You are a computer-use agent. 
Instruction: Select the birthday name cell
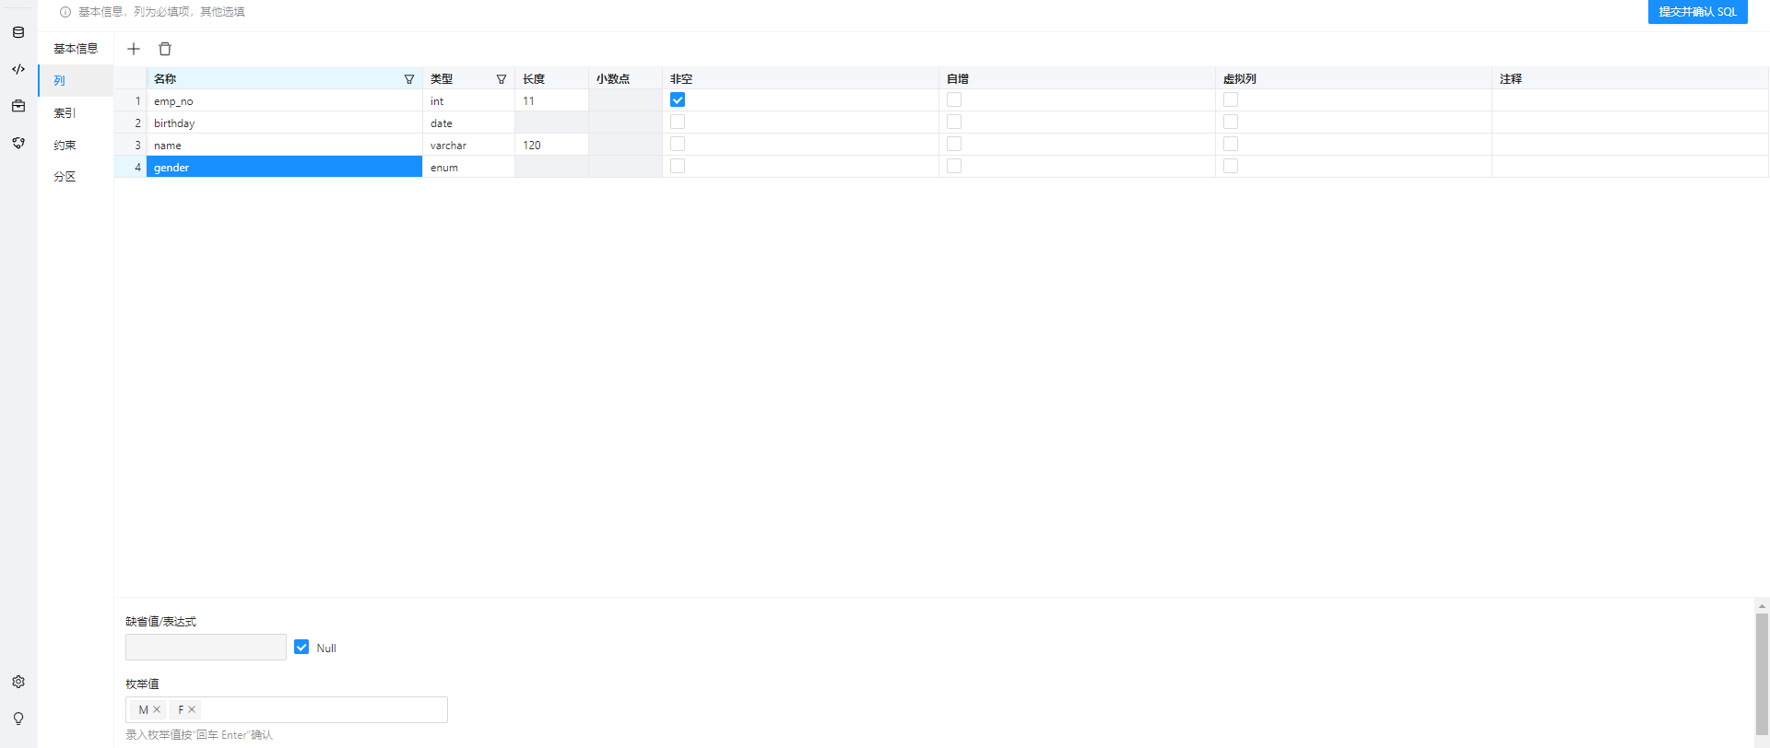coord(284,123)
